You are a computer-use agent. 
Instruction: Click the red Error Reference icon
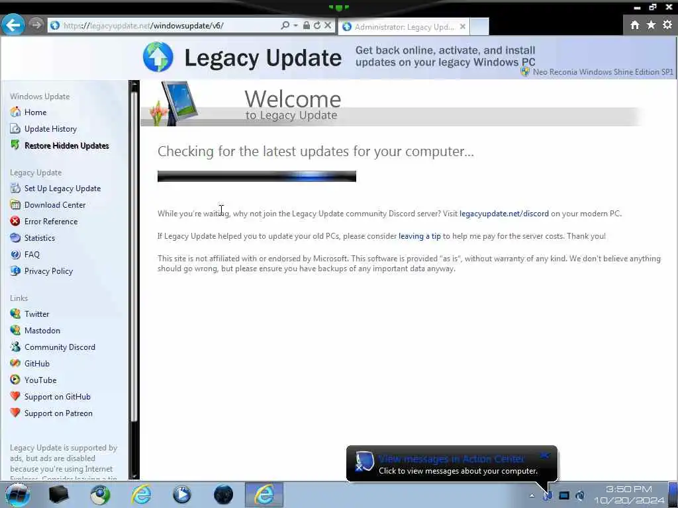[15, 221]
